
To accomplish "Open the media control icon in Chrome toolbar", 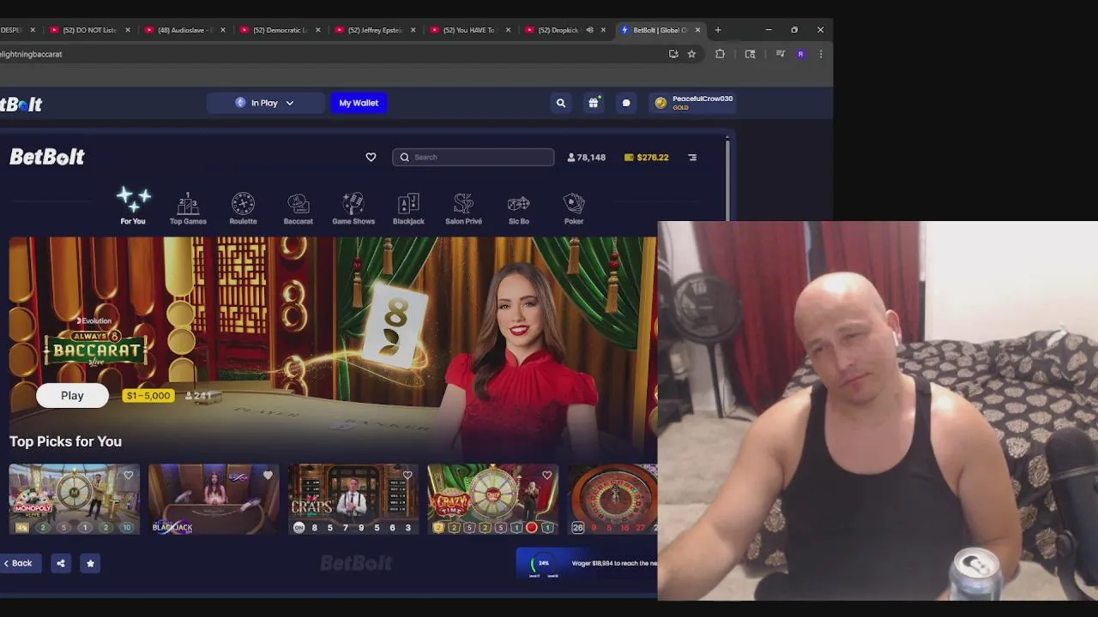I will (780, 54).
